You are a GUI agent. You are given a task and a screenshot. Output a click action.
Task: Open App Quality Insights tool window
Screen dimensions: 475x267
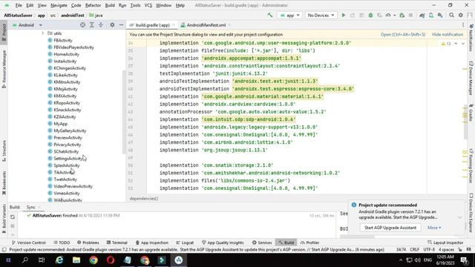click(223, 243)
